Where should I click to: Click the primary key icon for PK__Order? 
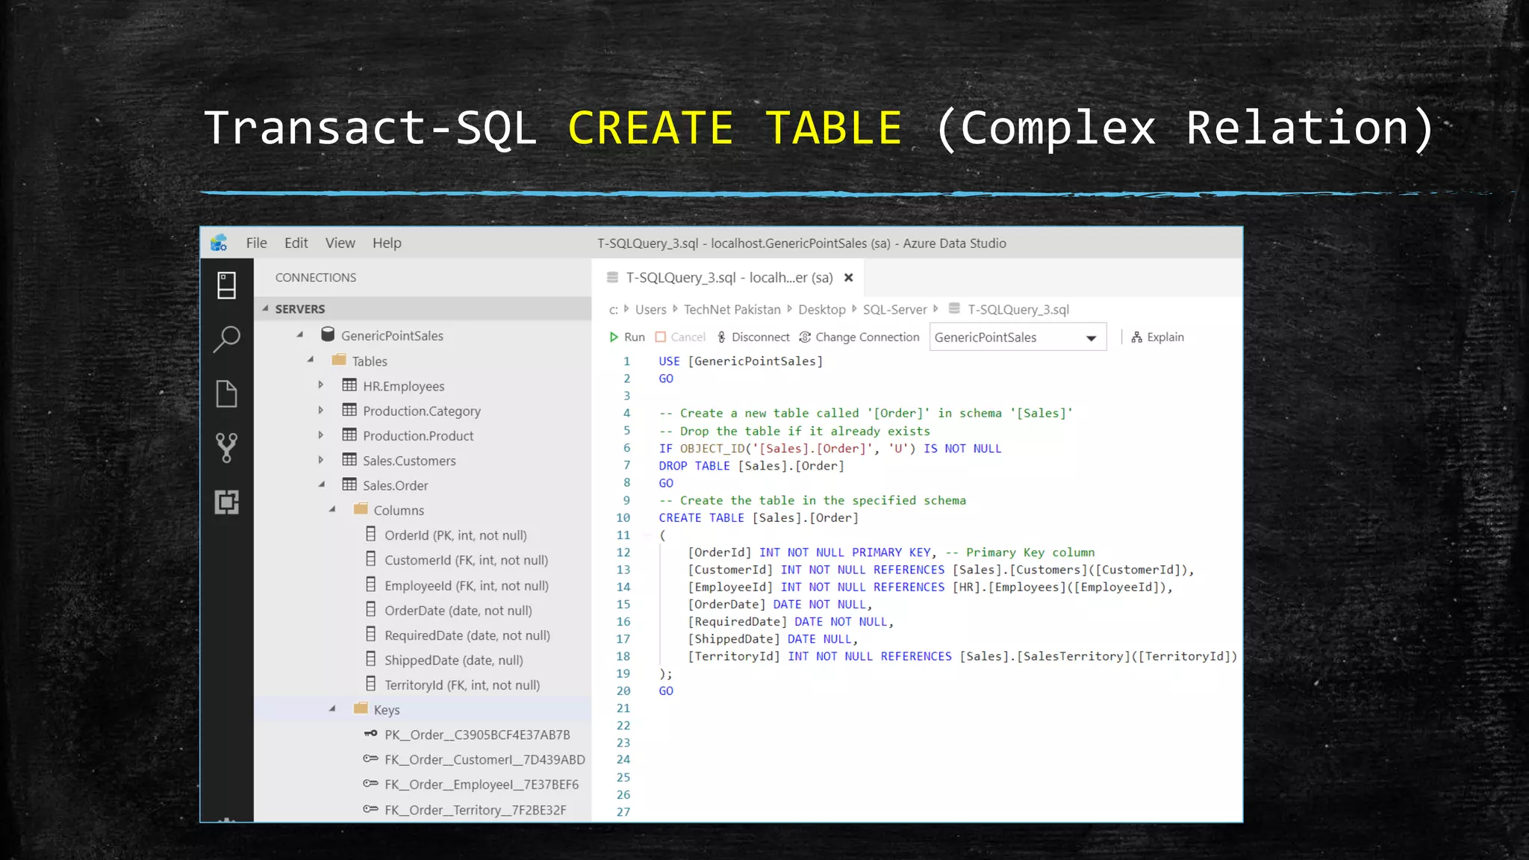370,734
